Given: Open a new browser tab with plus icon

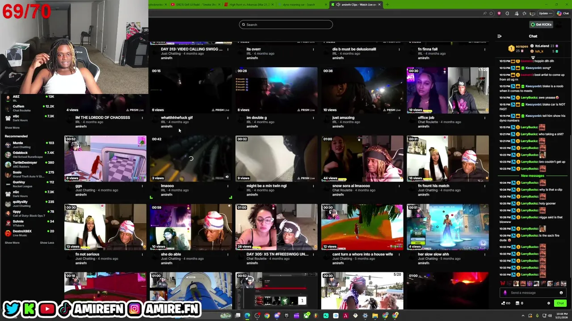Looking at the screenshot, I should click(387, 4).
